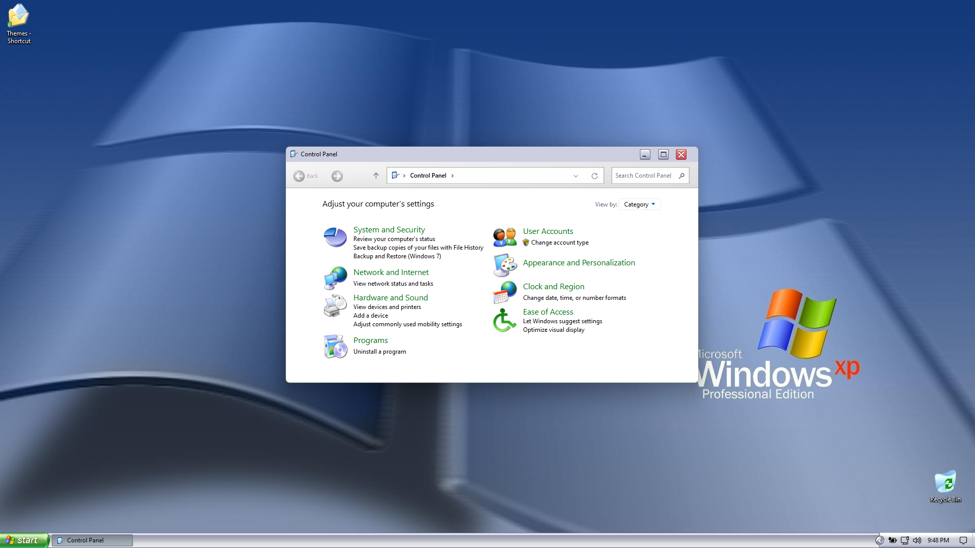The image size is (975, 548).
Task: Click the Search Control Panel field
Action: point(643,176)
